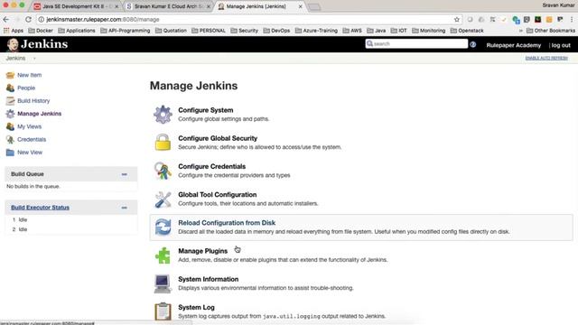The image size is (578, 325).
Task: Open the Chrome three-dot menu
Action: [572, 20]
